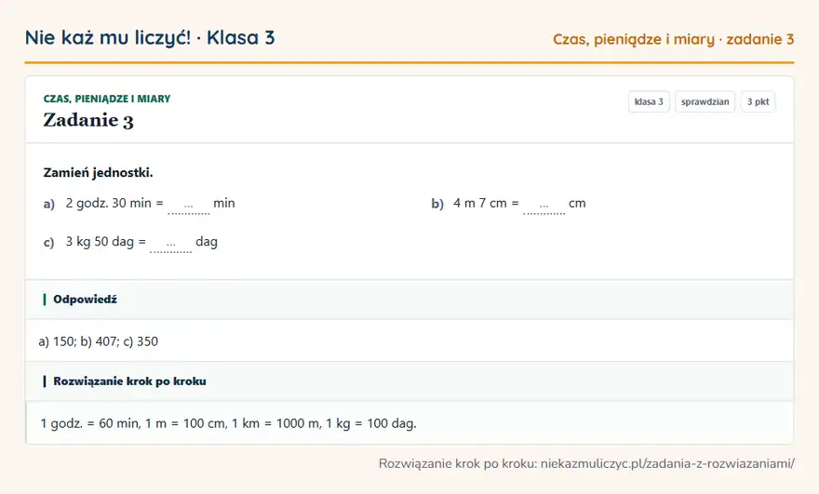Click the 'Odpowiedź' section header
The height and width of the screenshot is (494, 819).
[409, 300]
